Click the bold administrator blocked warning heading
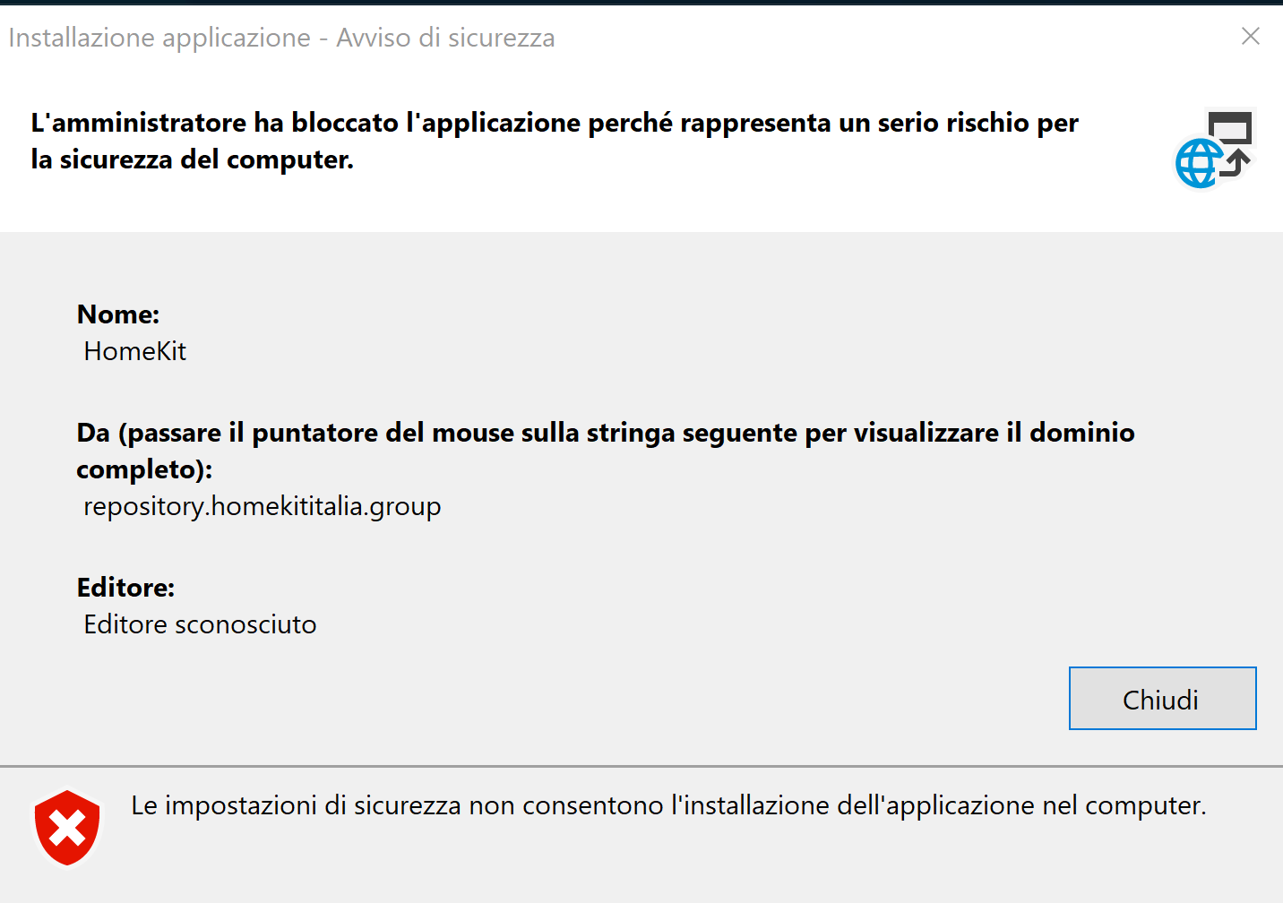The height and width of the screenshot is (903, 1283). click(x=554, y=123)
